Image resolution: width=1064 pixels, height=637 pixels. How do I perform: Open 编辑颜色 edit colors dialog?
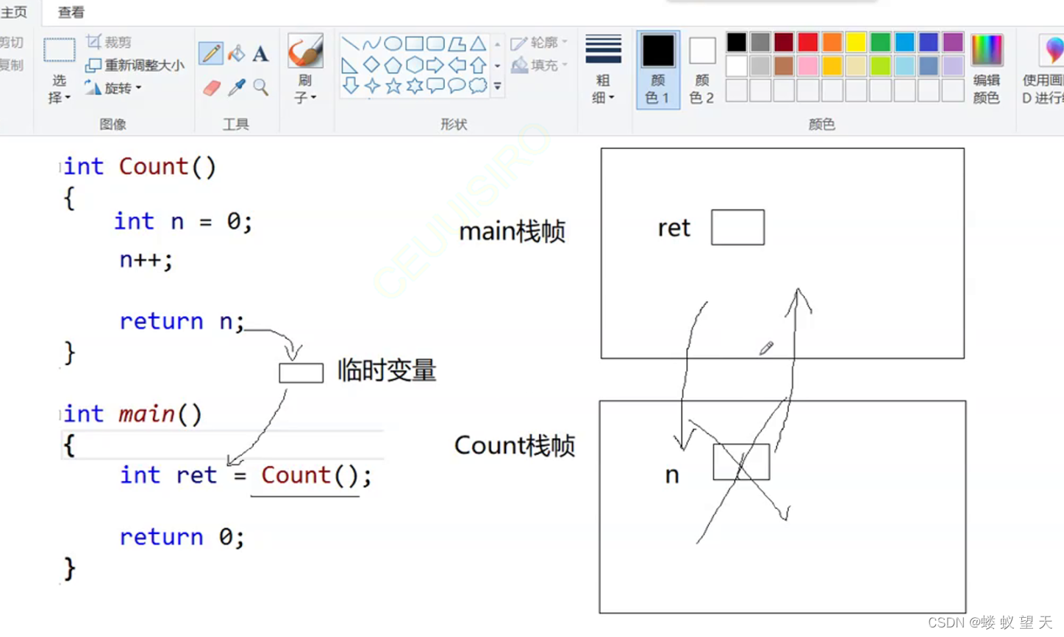coord(987,70)
